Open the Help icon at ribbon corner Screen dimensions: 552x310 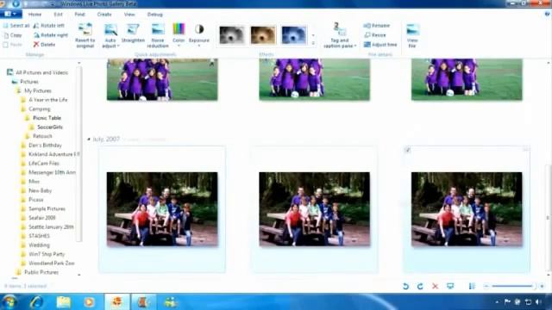pyautogui.click(x=547, y=14)
